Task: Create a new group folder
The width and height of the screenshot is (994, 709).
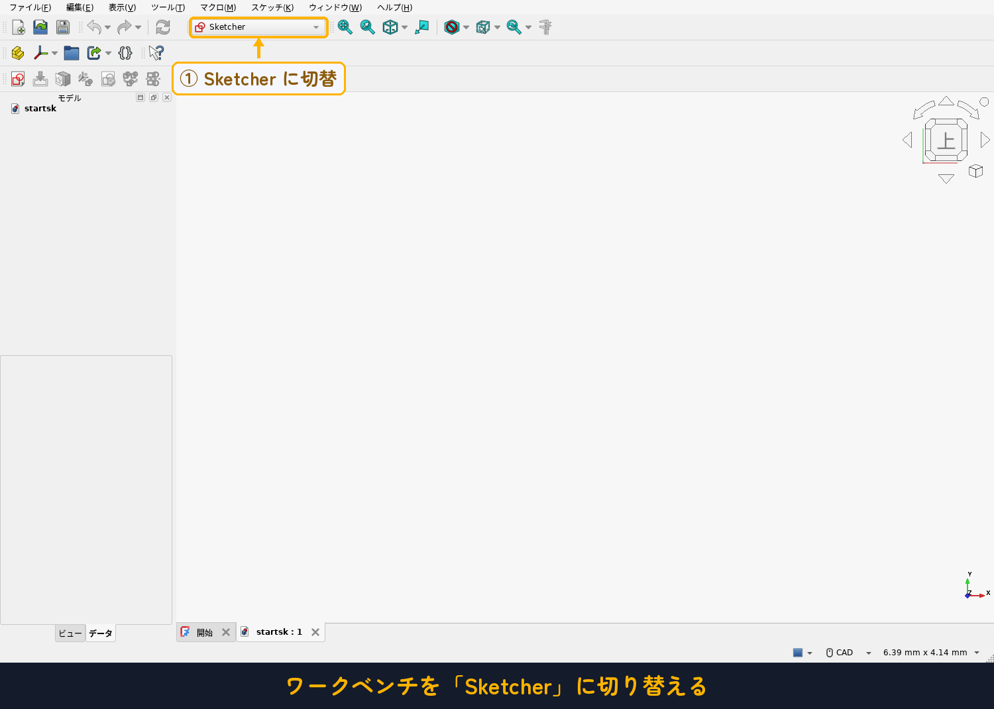Action: point(72,53)
